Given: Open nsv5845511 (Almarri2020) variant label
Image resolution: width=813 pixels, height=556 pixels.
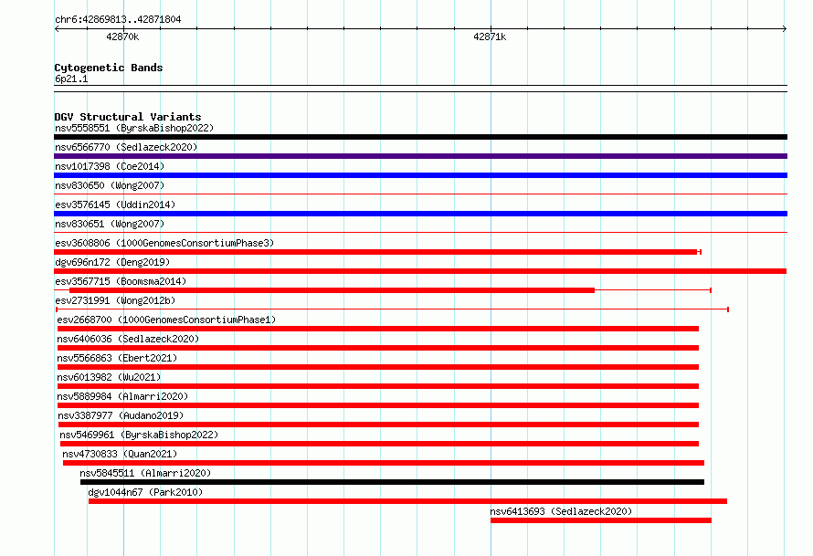Looking at the screenshot, I should point(145,473).
